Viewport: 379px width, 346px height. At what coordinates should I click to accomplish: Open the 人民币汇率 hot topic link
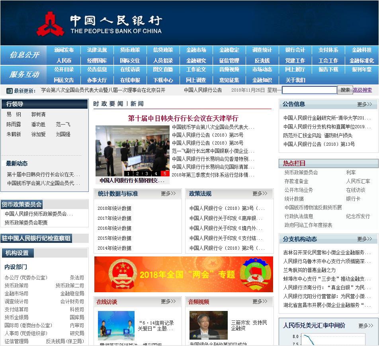[x=358, y=181]
